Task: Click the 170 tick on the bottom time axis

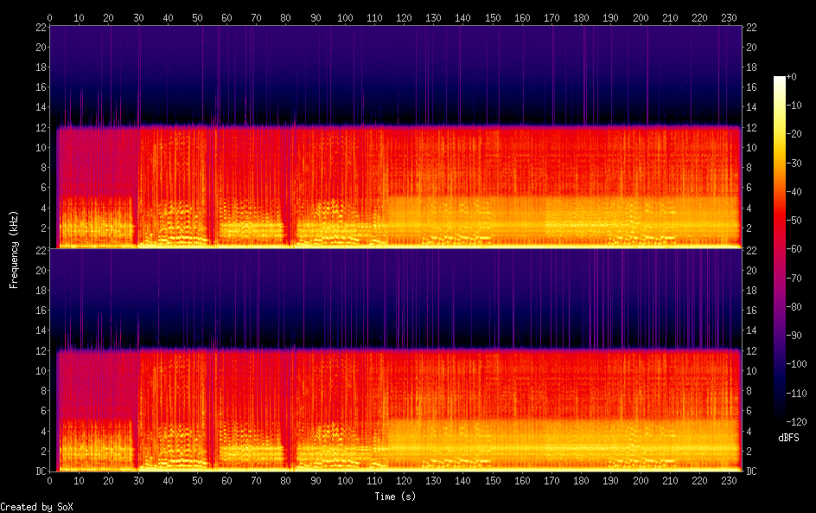Action: [551, 480]
